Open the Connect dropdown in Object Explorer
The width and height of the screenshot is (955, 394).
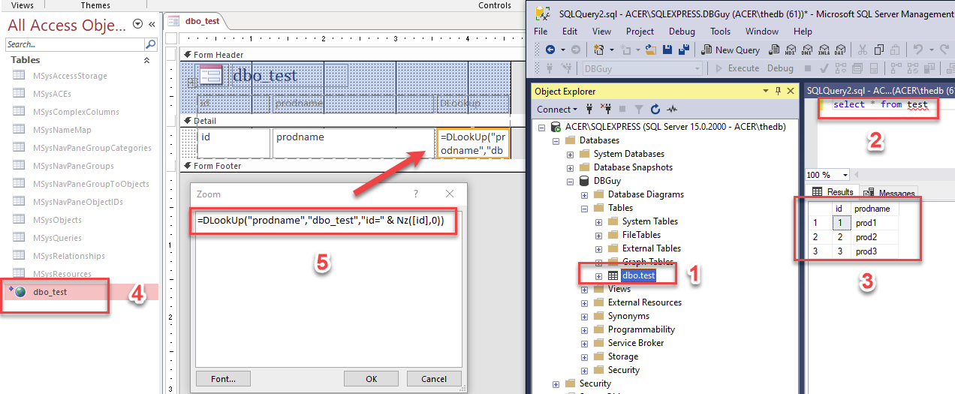click(x=574, y=109)
